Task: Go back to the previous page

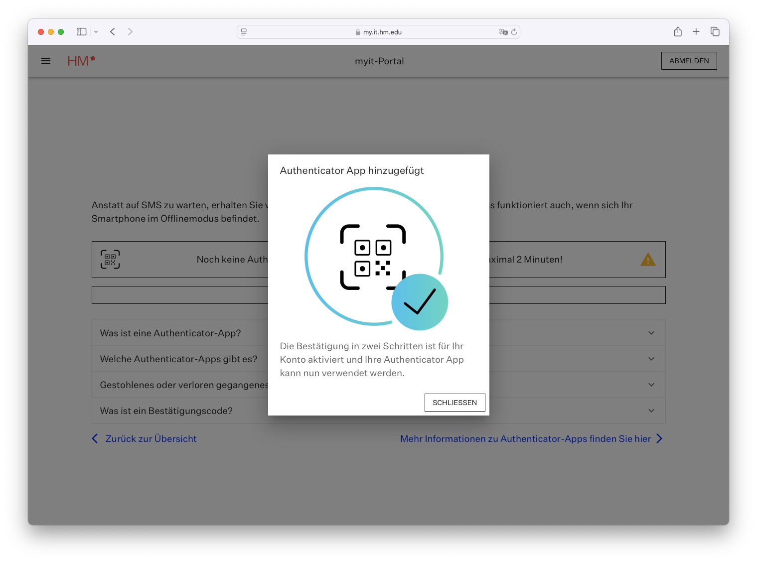Action: click(x=113, y=32)
